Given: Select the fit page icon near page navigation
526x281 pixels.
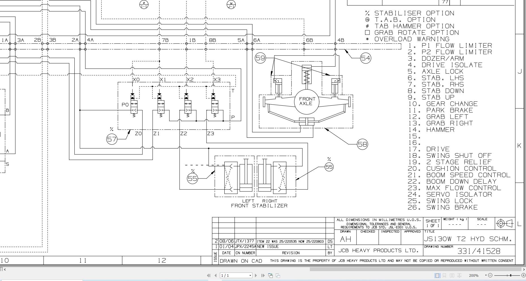Looking at the screenshot, I should tap(270, 275).
